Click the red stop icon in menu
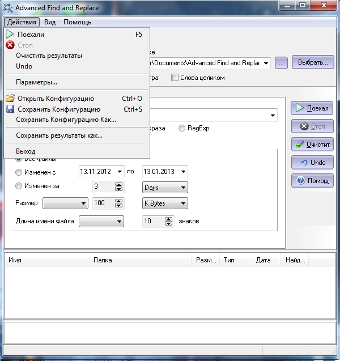 pyautogui.click(x=10, y=45)
